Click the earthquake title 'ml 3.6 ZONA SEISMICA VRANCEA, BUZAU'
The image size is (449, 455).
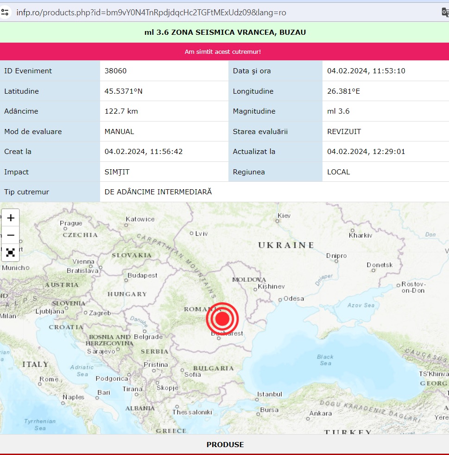pyautogui.click(x=225, y=32)
